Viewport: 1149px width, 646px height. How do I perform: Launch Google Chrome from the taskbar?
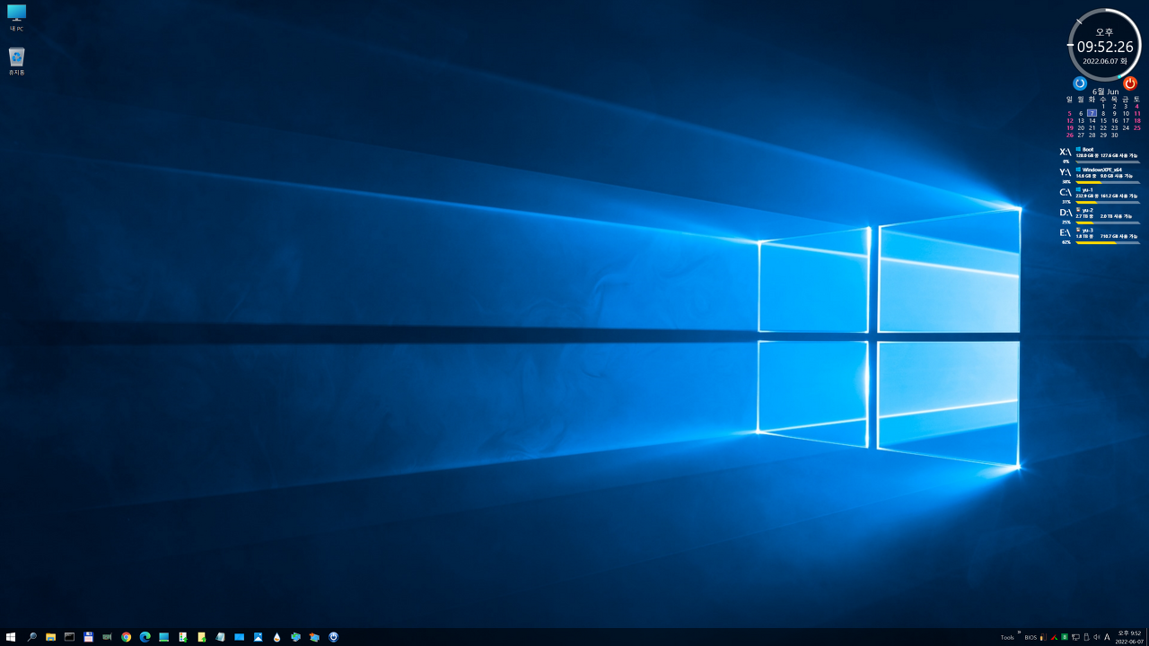(x=126, y=637)
